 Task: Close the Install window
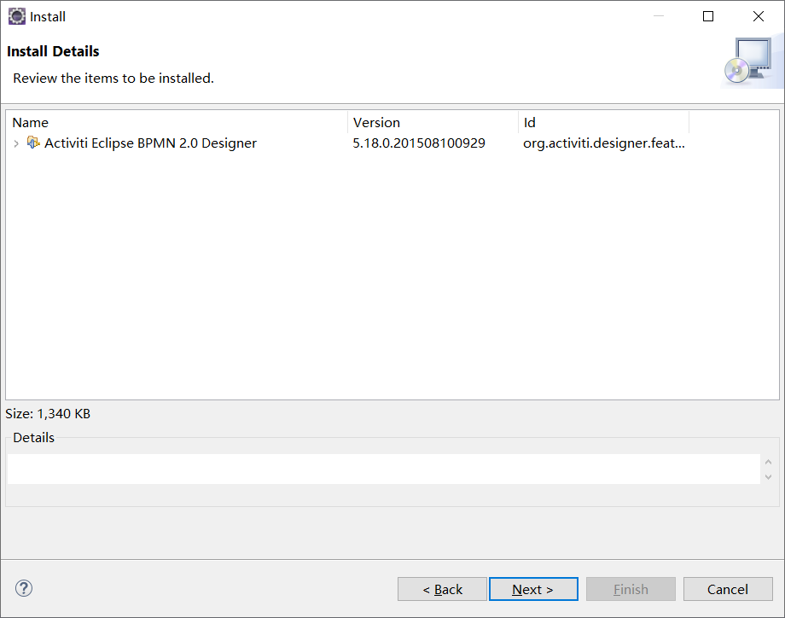coord(759,16)
